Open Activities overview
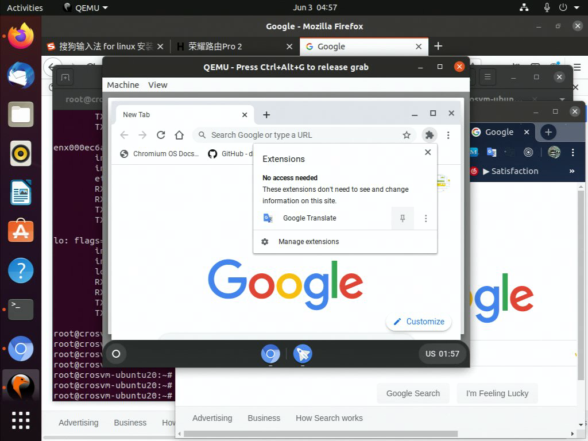This screenshot has height=441, width=588. (x=25, y=7)
